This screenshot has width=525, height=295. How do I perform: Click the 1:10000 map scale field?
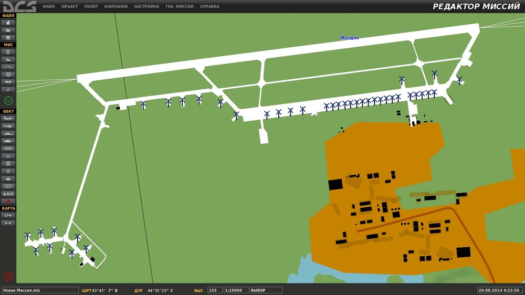[236, 290]
